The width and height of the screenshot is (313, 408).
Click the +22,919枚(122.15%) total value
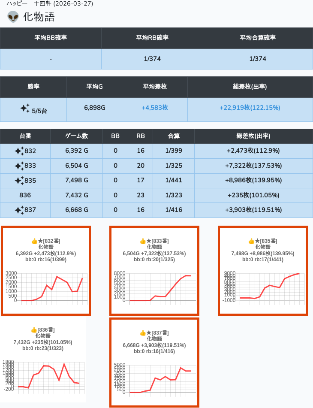250,108
